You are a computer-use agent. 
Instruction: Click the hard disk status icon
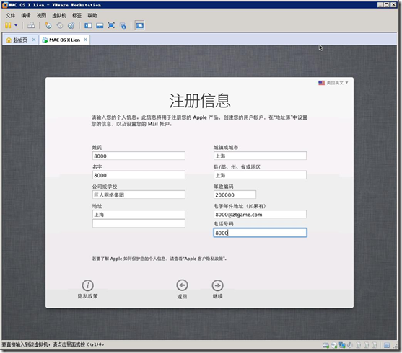point(325,345)
